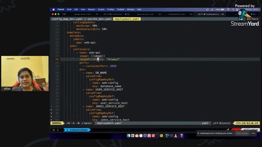This screenshot has width=262, height=147.
Task: Open yellow circular app icon in Dock
Action: (x=161, y=136)
